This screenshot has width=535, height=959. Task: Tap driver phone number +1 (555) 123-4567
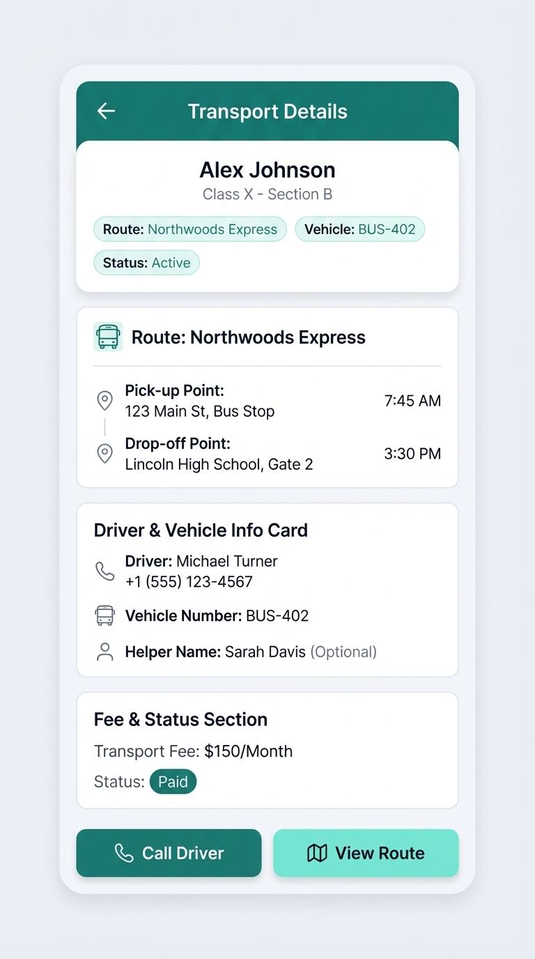tap(189, 582)
